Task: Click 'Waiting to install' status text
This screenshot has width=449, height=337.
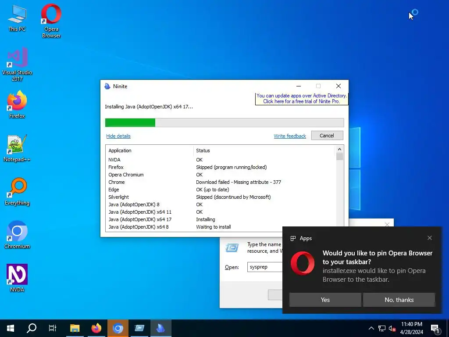Action: tap(214, 227)
